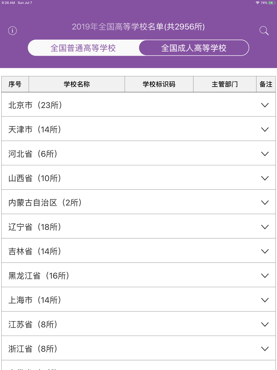The image size is (277, 370).
Task: Open the info icon in header
Action: click(x=12, y=31)
